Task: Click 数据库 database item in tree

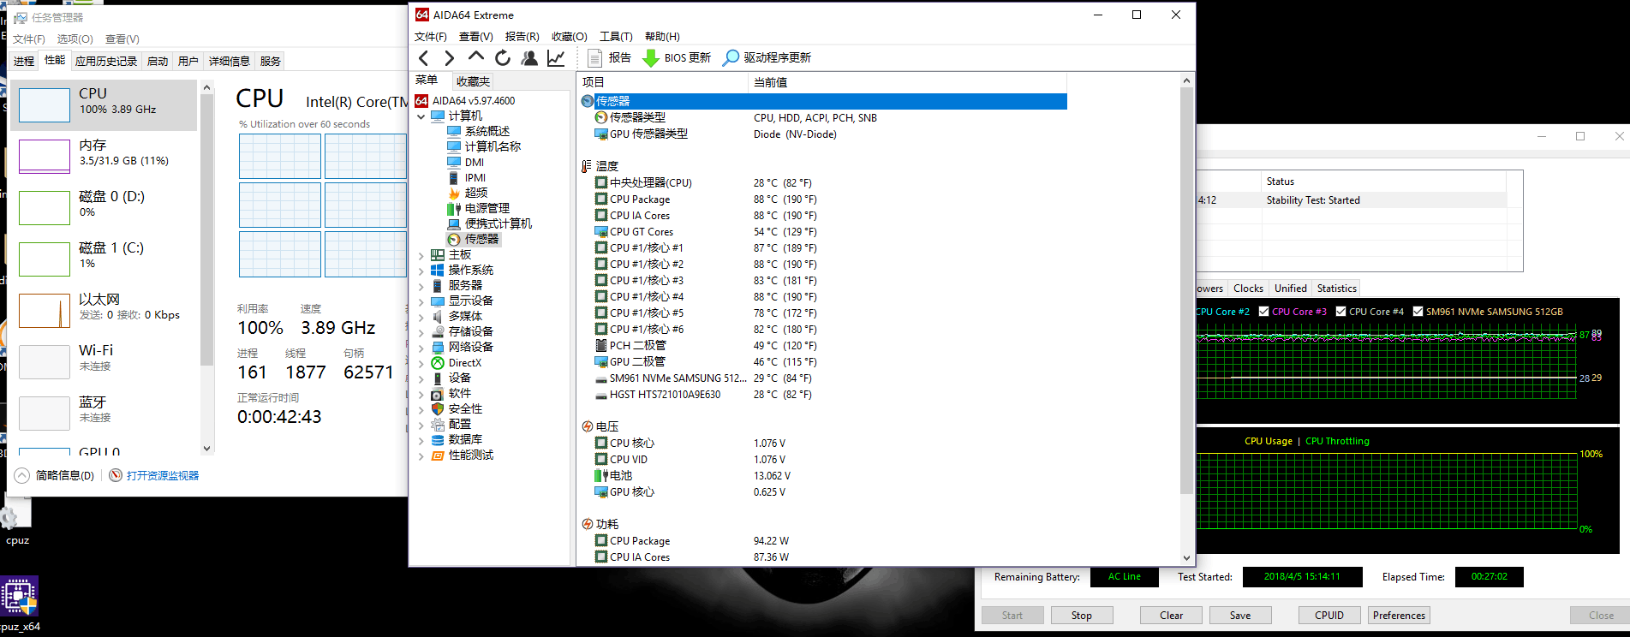Action: coord(457,439)
